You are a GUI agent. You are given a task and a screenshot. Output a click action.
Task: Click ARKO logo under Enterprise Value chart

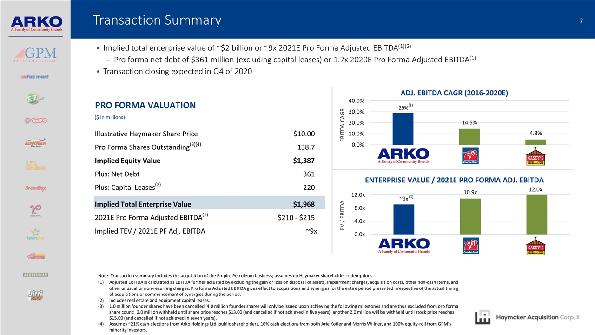(x=404, y=246)
